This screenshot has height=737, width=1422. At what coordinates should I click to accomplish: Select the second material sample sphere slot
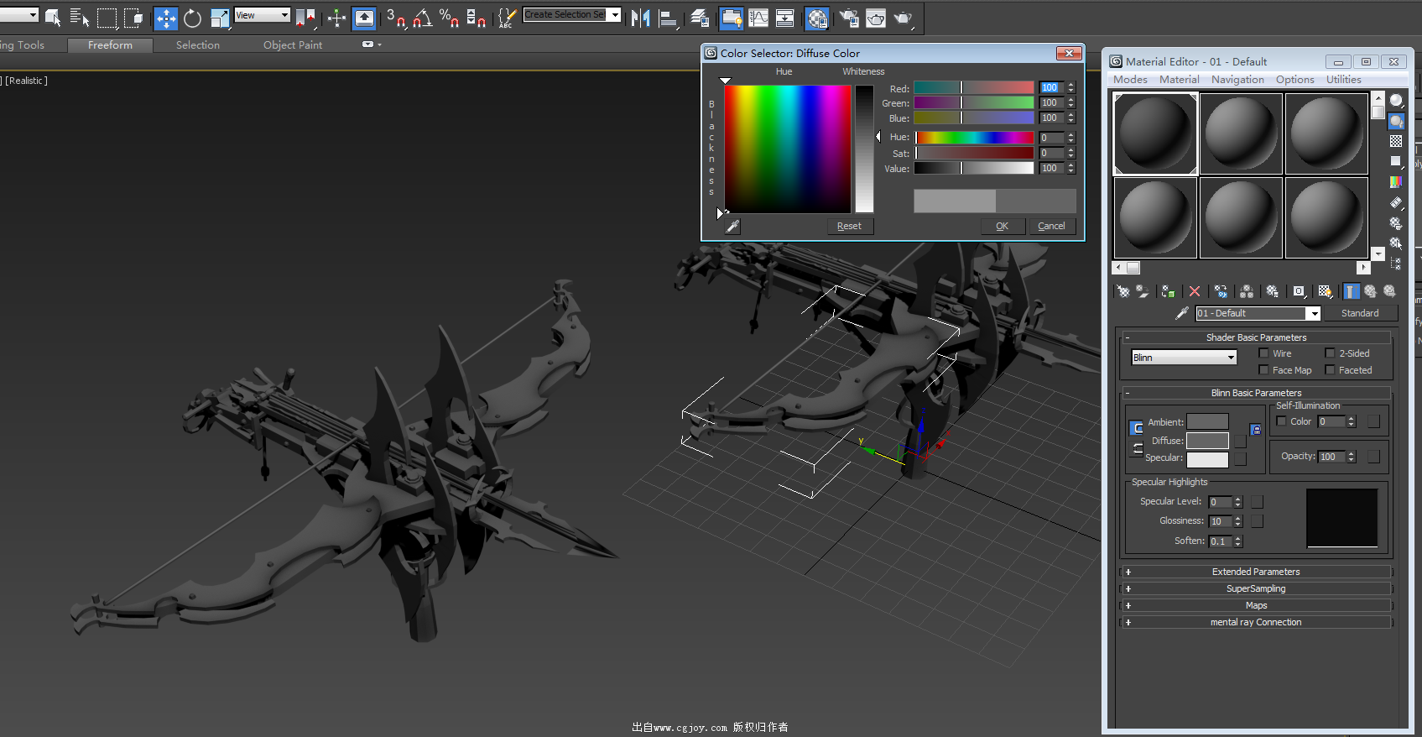[1241, 133]
